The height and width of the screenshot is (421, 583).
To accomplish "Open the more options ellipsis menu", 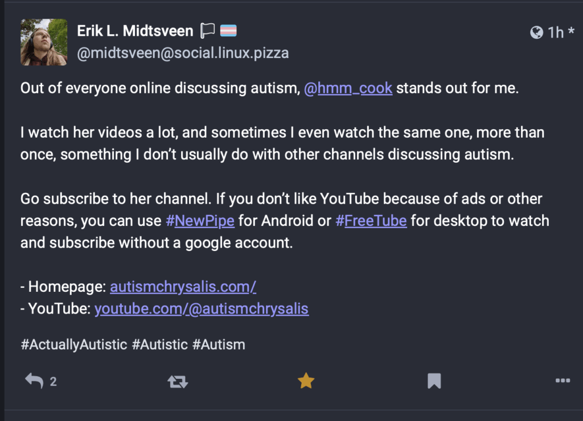I will point(563,381).
